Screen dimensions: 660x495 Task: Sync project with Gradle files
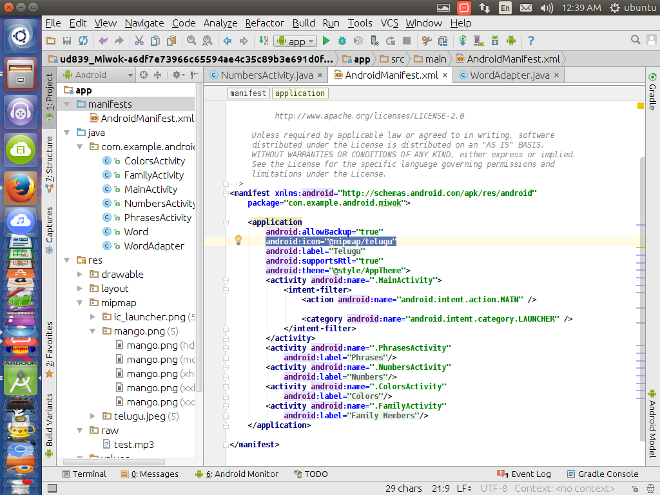pyautogui.click(x=463, y=41)
